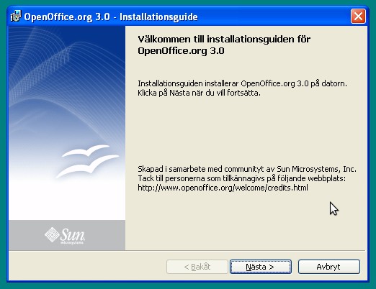Viewport: 376px width, 289px height.
Task: Click the Installationsguiden installerar description line
Action: [242, 83]
